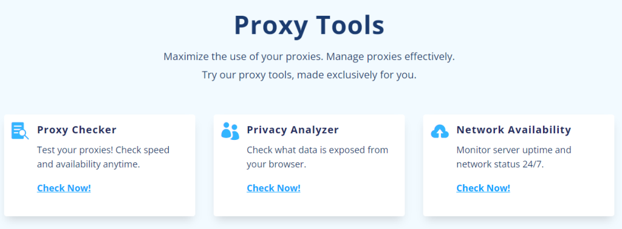Click the 'Monitor server uptime and' text line
Screen dimensions: 622x229
(514, 150)
